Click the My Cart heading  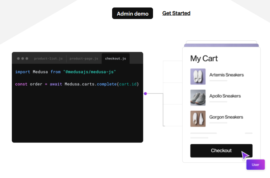(x=204, y=58)
